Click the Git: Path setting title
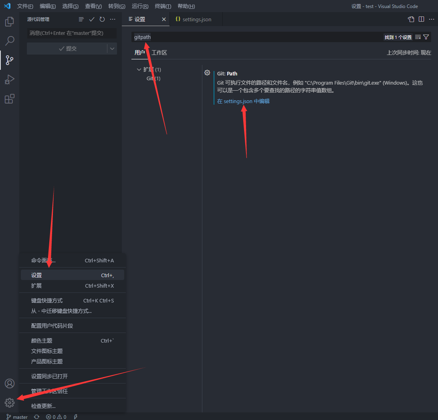438x420 pixels. [x=227, y=73]
